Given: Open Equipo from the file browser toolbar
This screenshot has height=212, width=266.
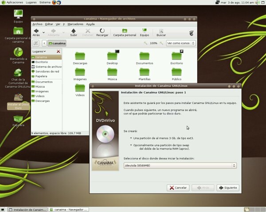Looking at the screenshot, I should coord(145,32).
